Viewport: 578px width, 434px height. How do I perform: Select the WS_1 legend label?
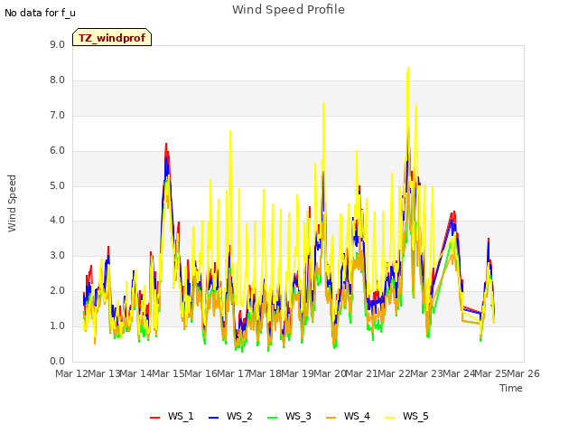(x=181, y=416)
